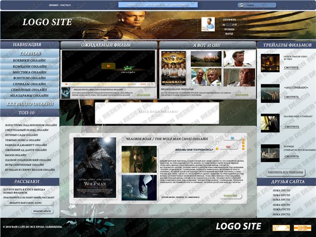Click the right orange counter badge in footer
The height and width of the screenshot is (237, 316).
coord(302,228)
